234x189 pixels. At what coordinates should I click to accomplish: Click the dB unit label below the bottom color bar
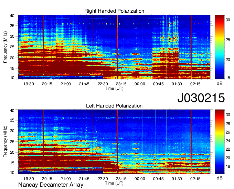(220, 178)
